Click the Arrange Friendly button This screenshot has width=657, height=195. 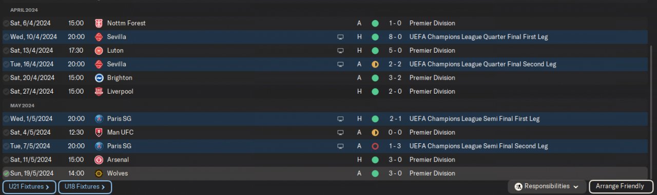621,186
